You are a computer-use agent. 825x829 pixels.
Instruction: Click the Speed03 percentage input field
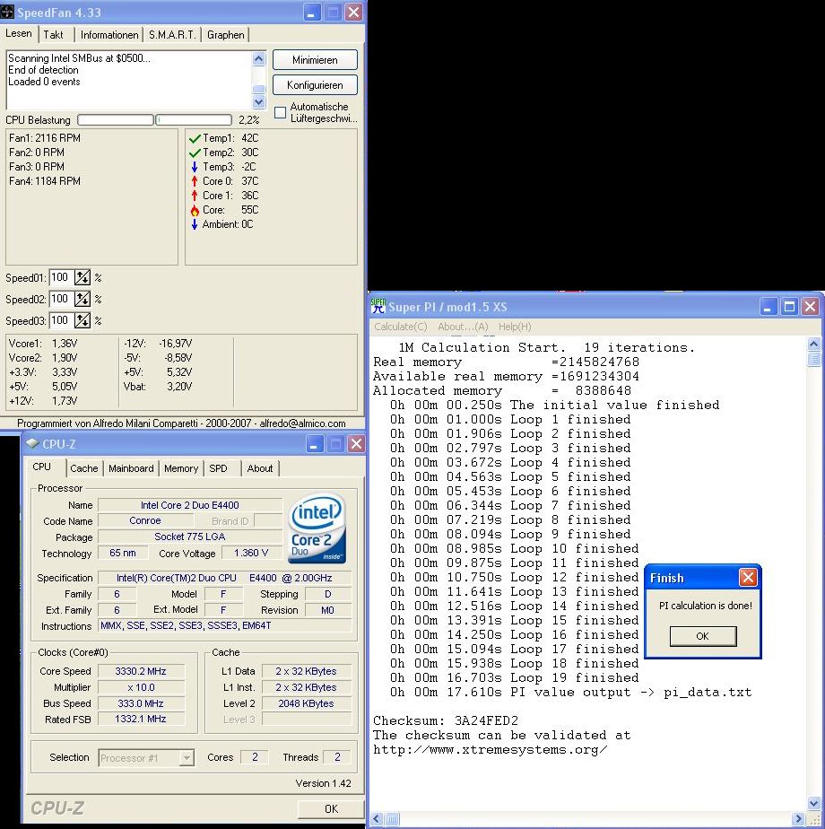tap(61, 320)
